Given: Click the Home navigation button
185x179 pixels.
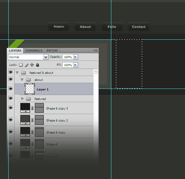Looking at the screenshot, I should (x=59, y=27).
